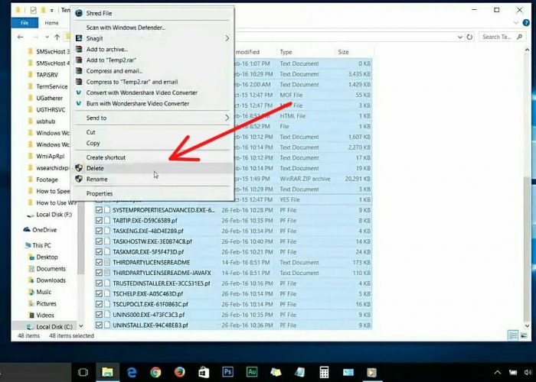Image resolution: width=536 pixels, height=382 pixels.
Task: Select Burn with Wondershare Video Converter
Action: (x=153, y=103)
